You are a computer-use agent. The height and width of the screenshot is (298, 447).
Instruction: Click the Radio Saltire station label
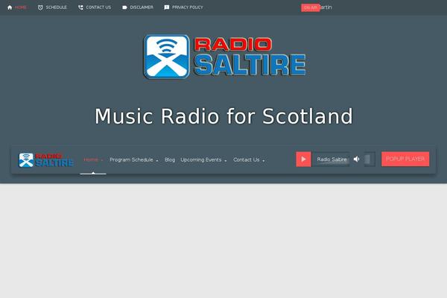point(332,159)
